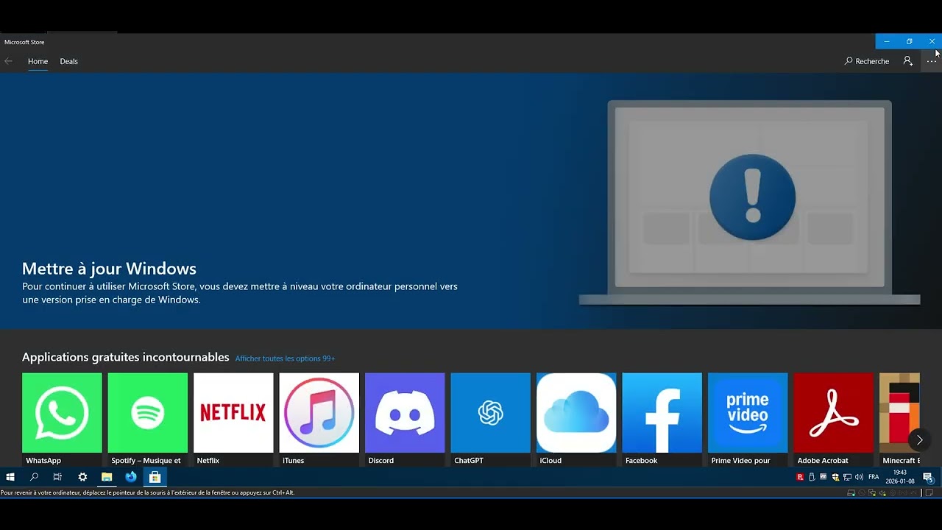Click the FRA language indicator

point(874,477)
